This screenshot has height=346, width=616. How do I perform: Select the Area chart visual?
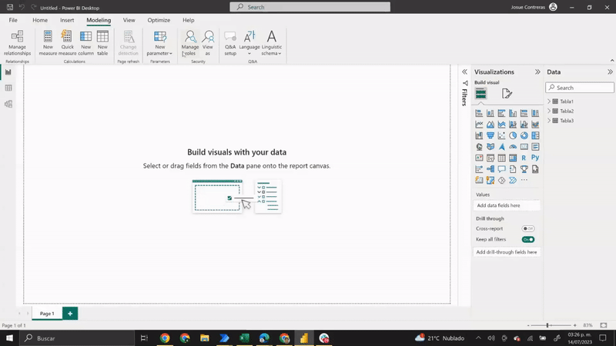(x=490, y=125)
